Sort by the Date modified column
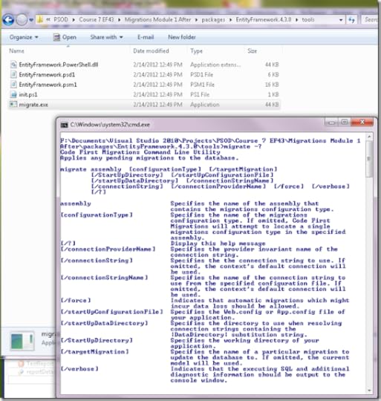 coord(151,51)
